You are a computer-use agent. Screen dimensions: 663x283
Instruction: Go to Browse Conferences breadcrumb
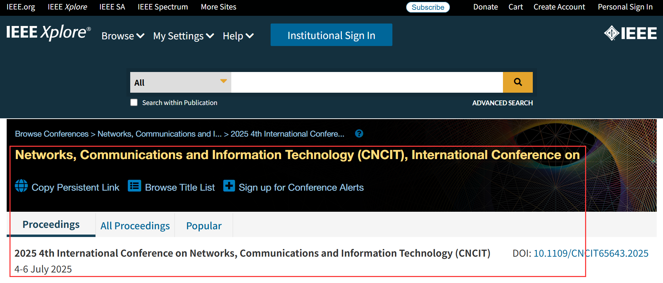(52, 134)
